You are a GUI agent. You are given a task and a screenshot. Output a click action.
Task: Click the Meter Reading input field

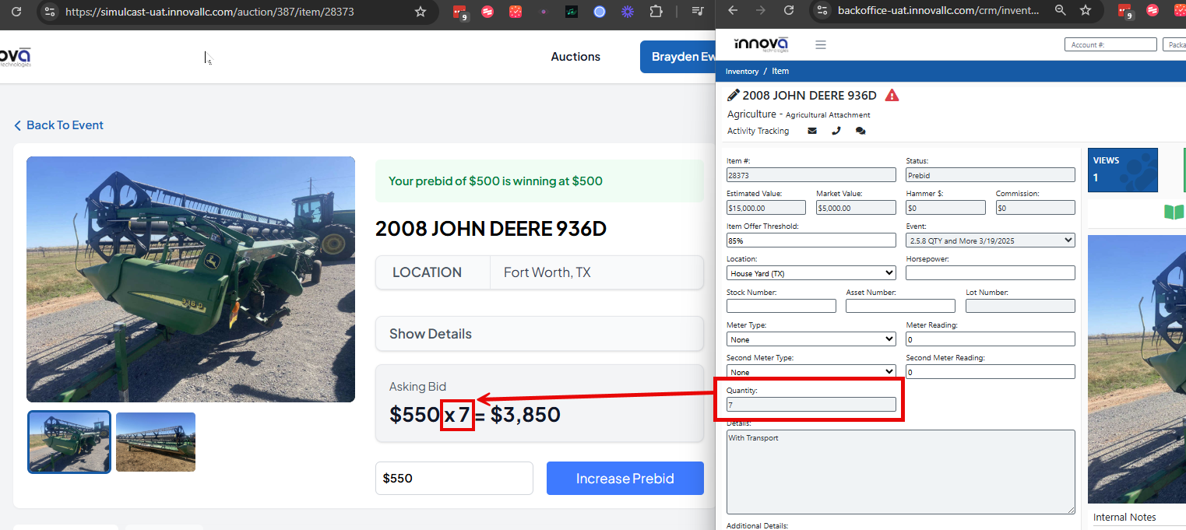click(991, 339)
